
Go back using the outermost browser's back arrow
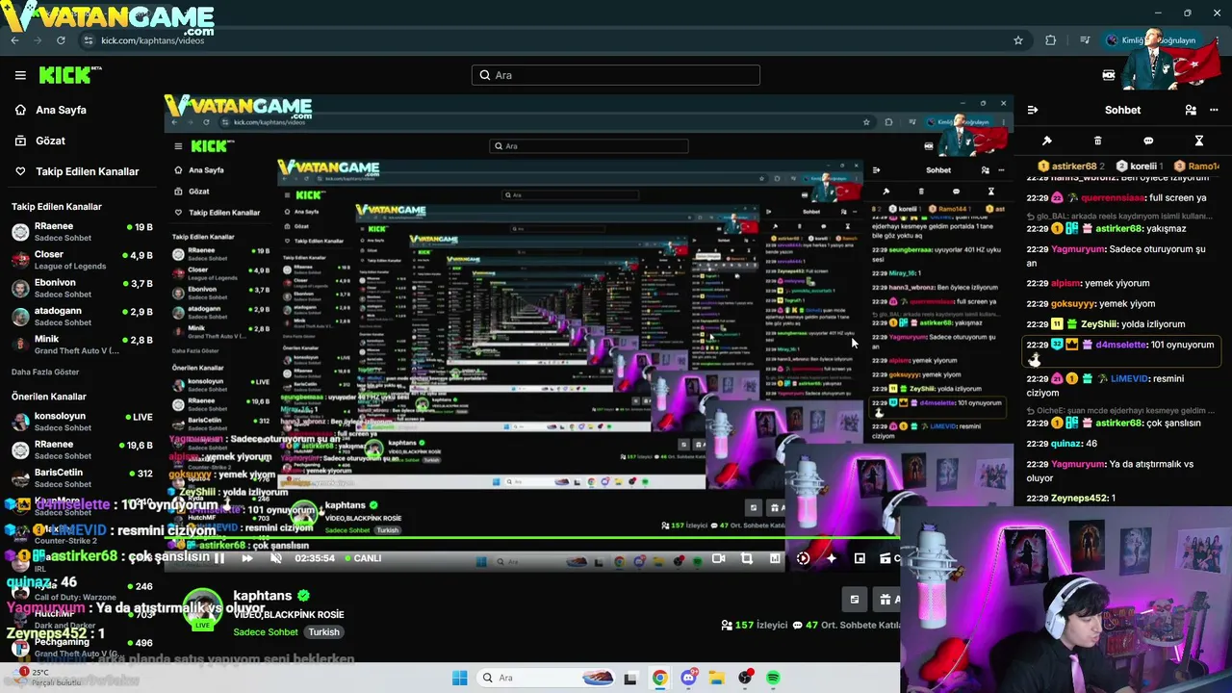14,40
